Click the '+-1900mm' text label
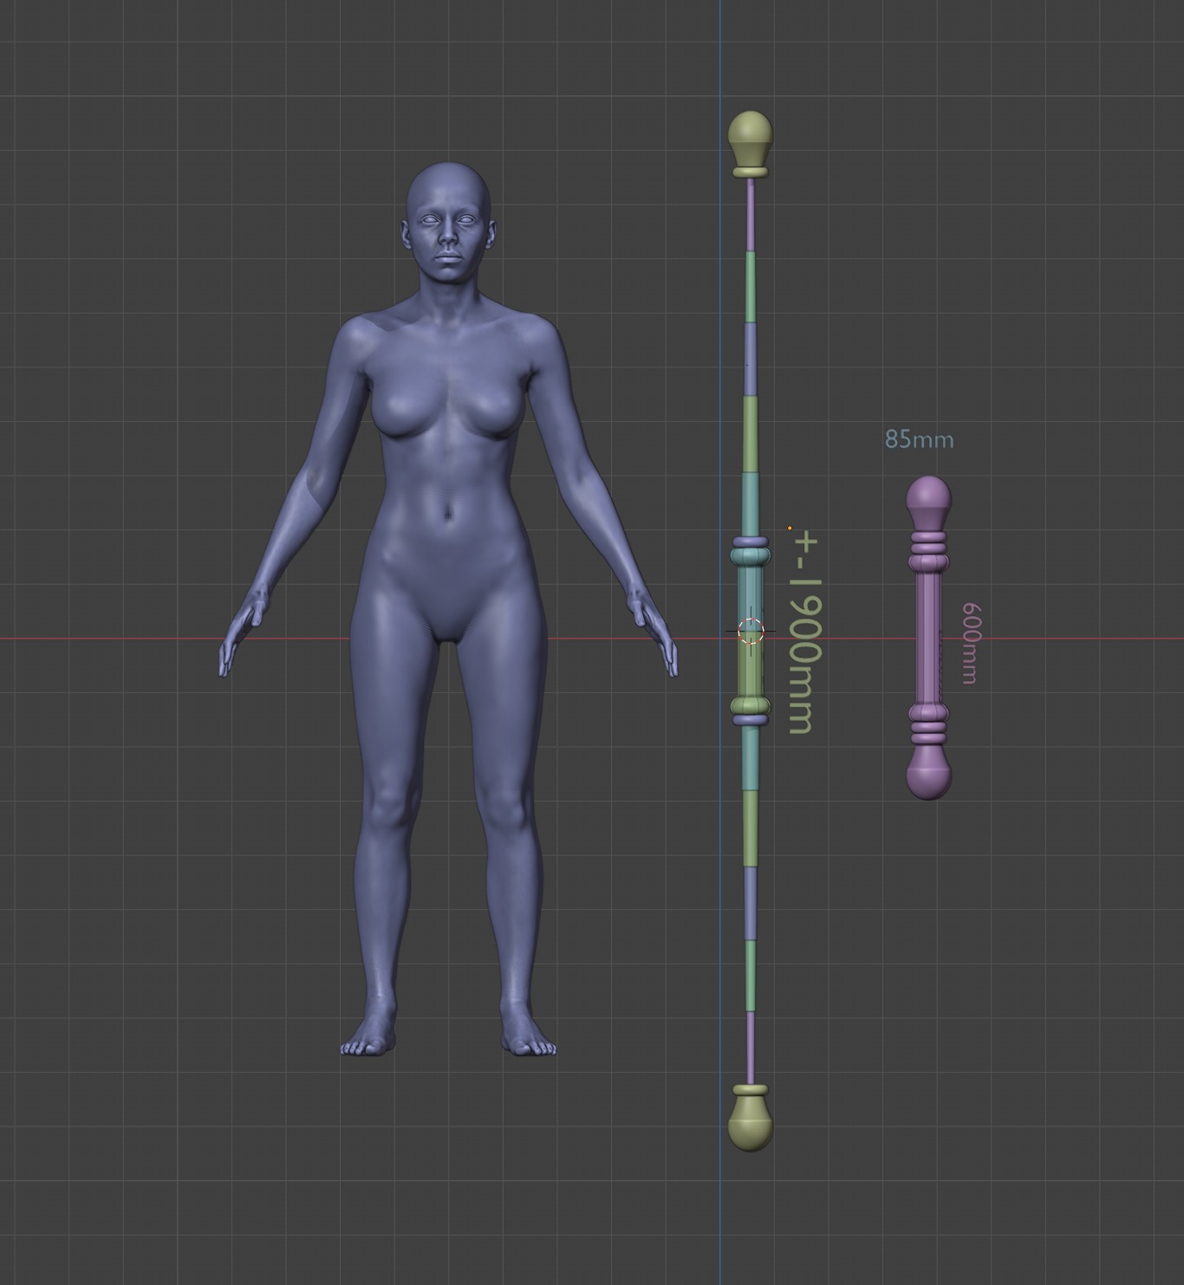The height and width of the screenshot is (1285, 1184). click(803, 633)
